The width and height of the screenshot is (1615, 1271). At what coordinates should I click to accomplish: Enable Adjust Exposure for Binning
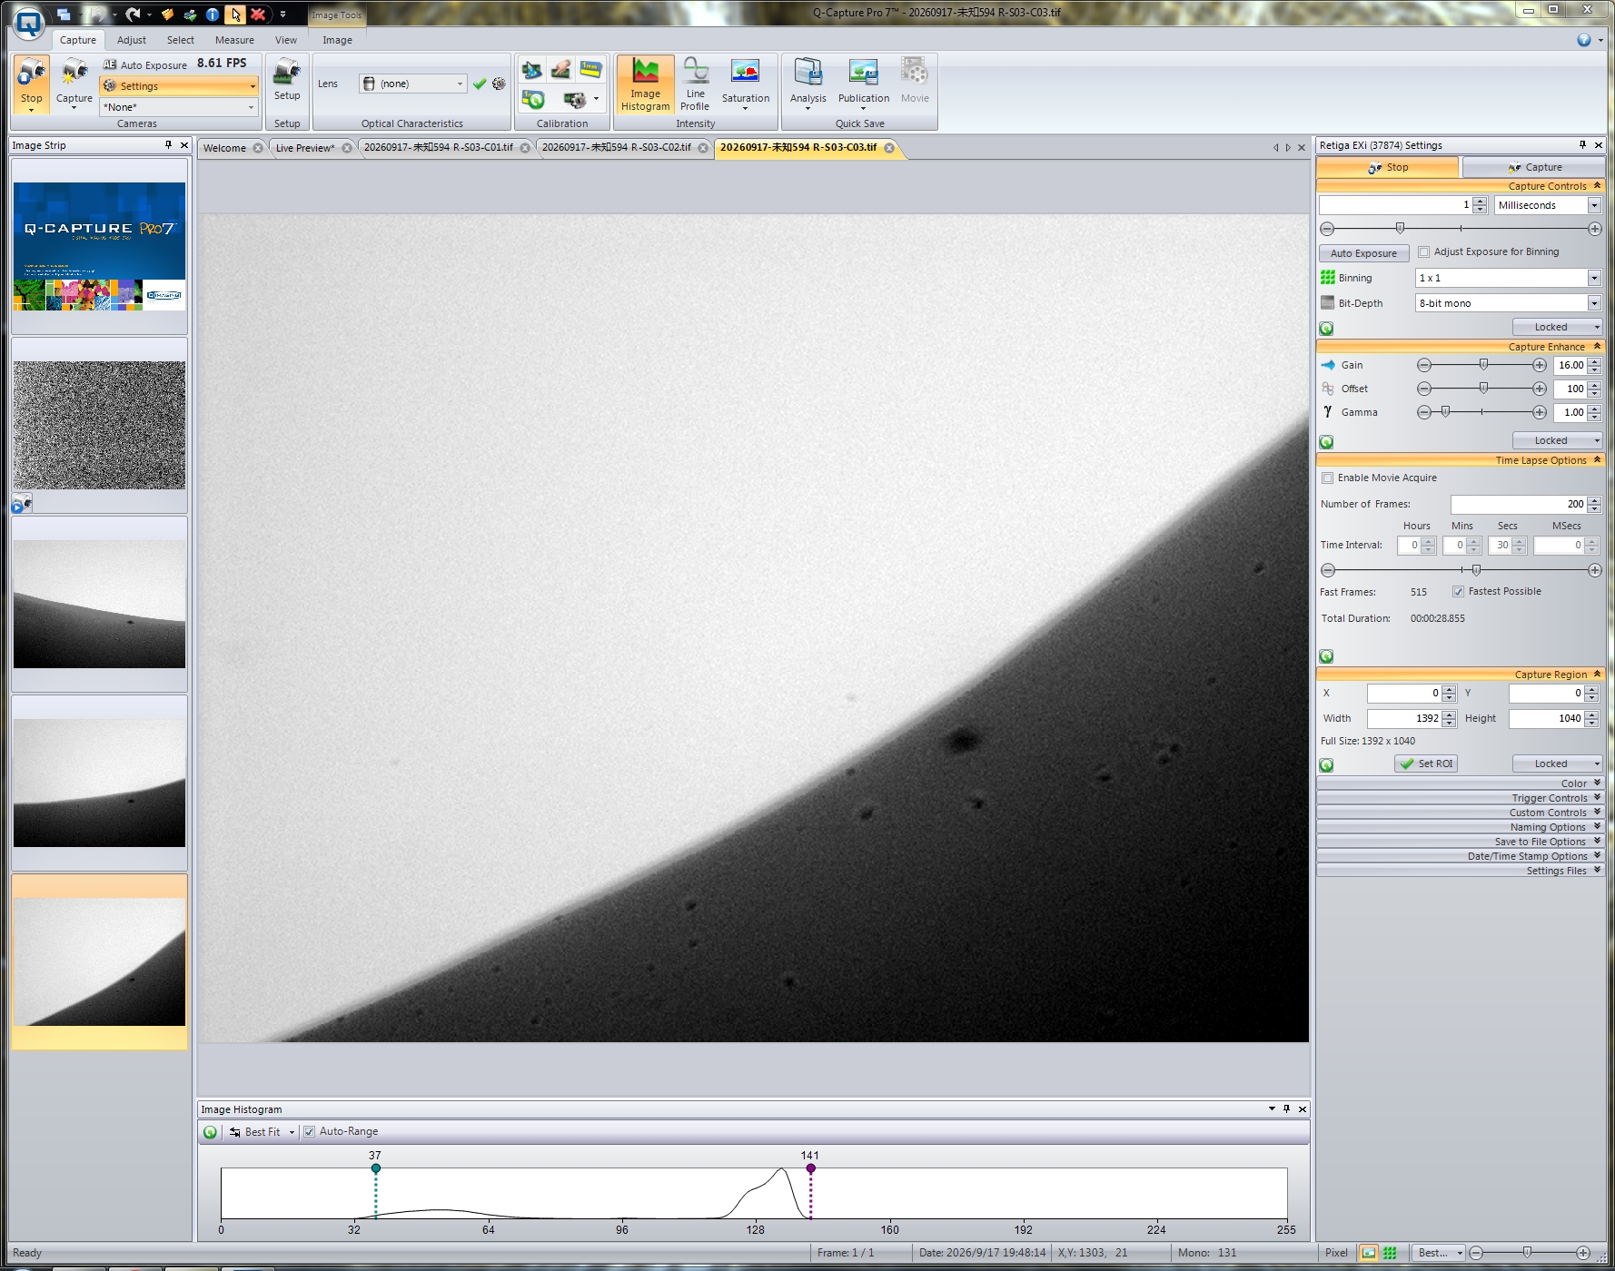pos(1423,252)
